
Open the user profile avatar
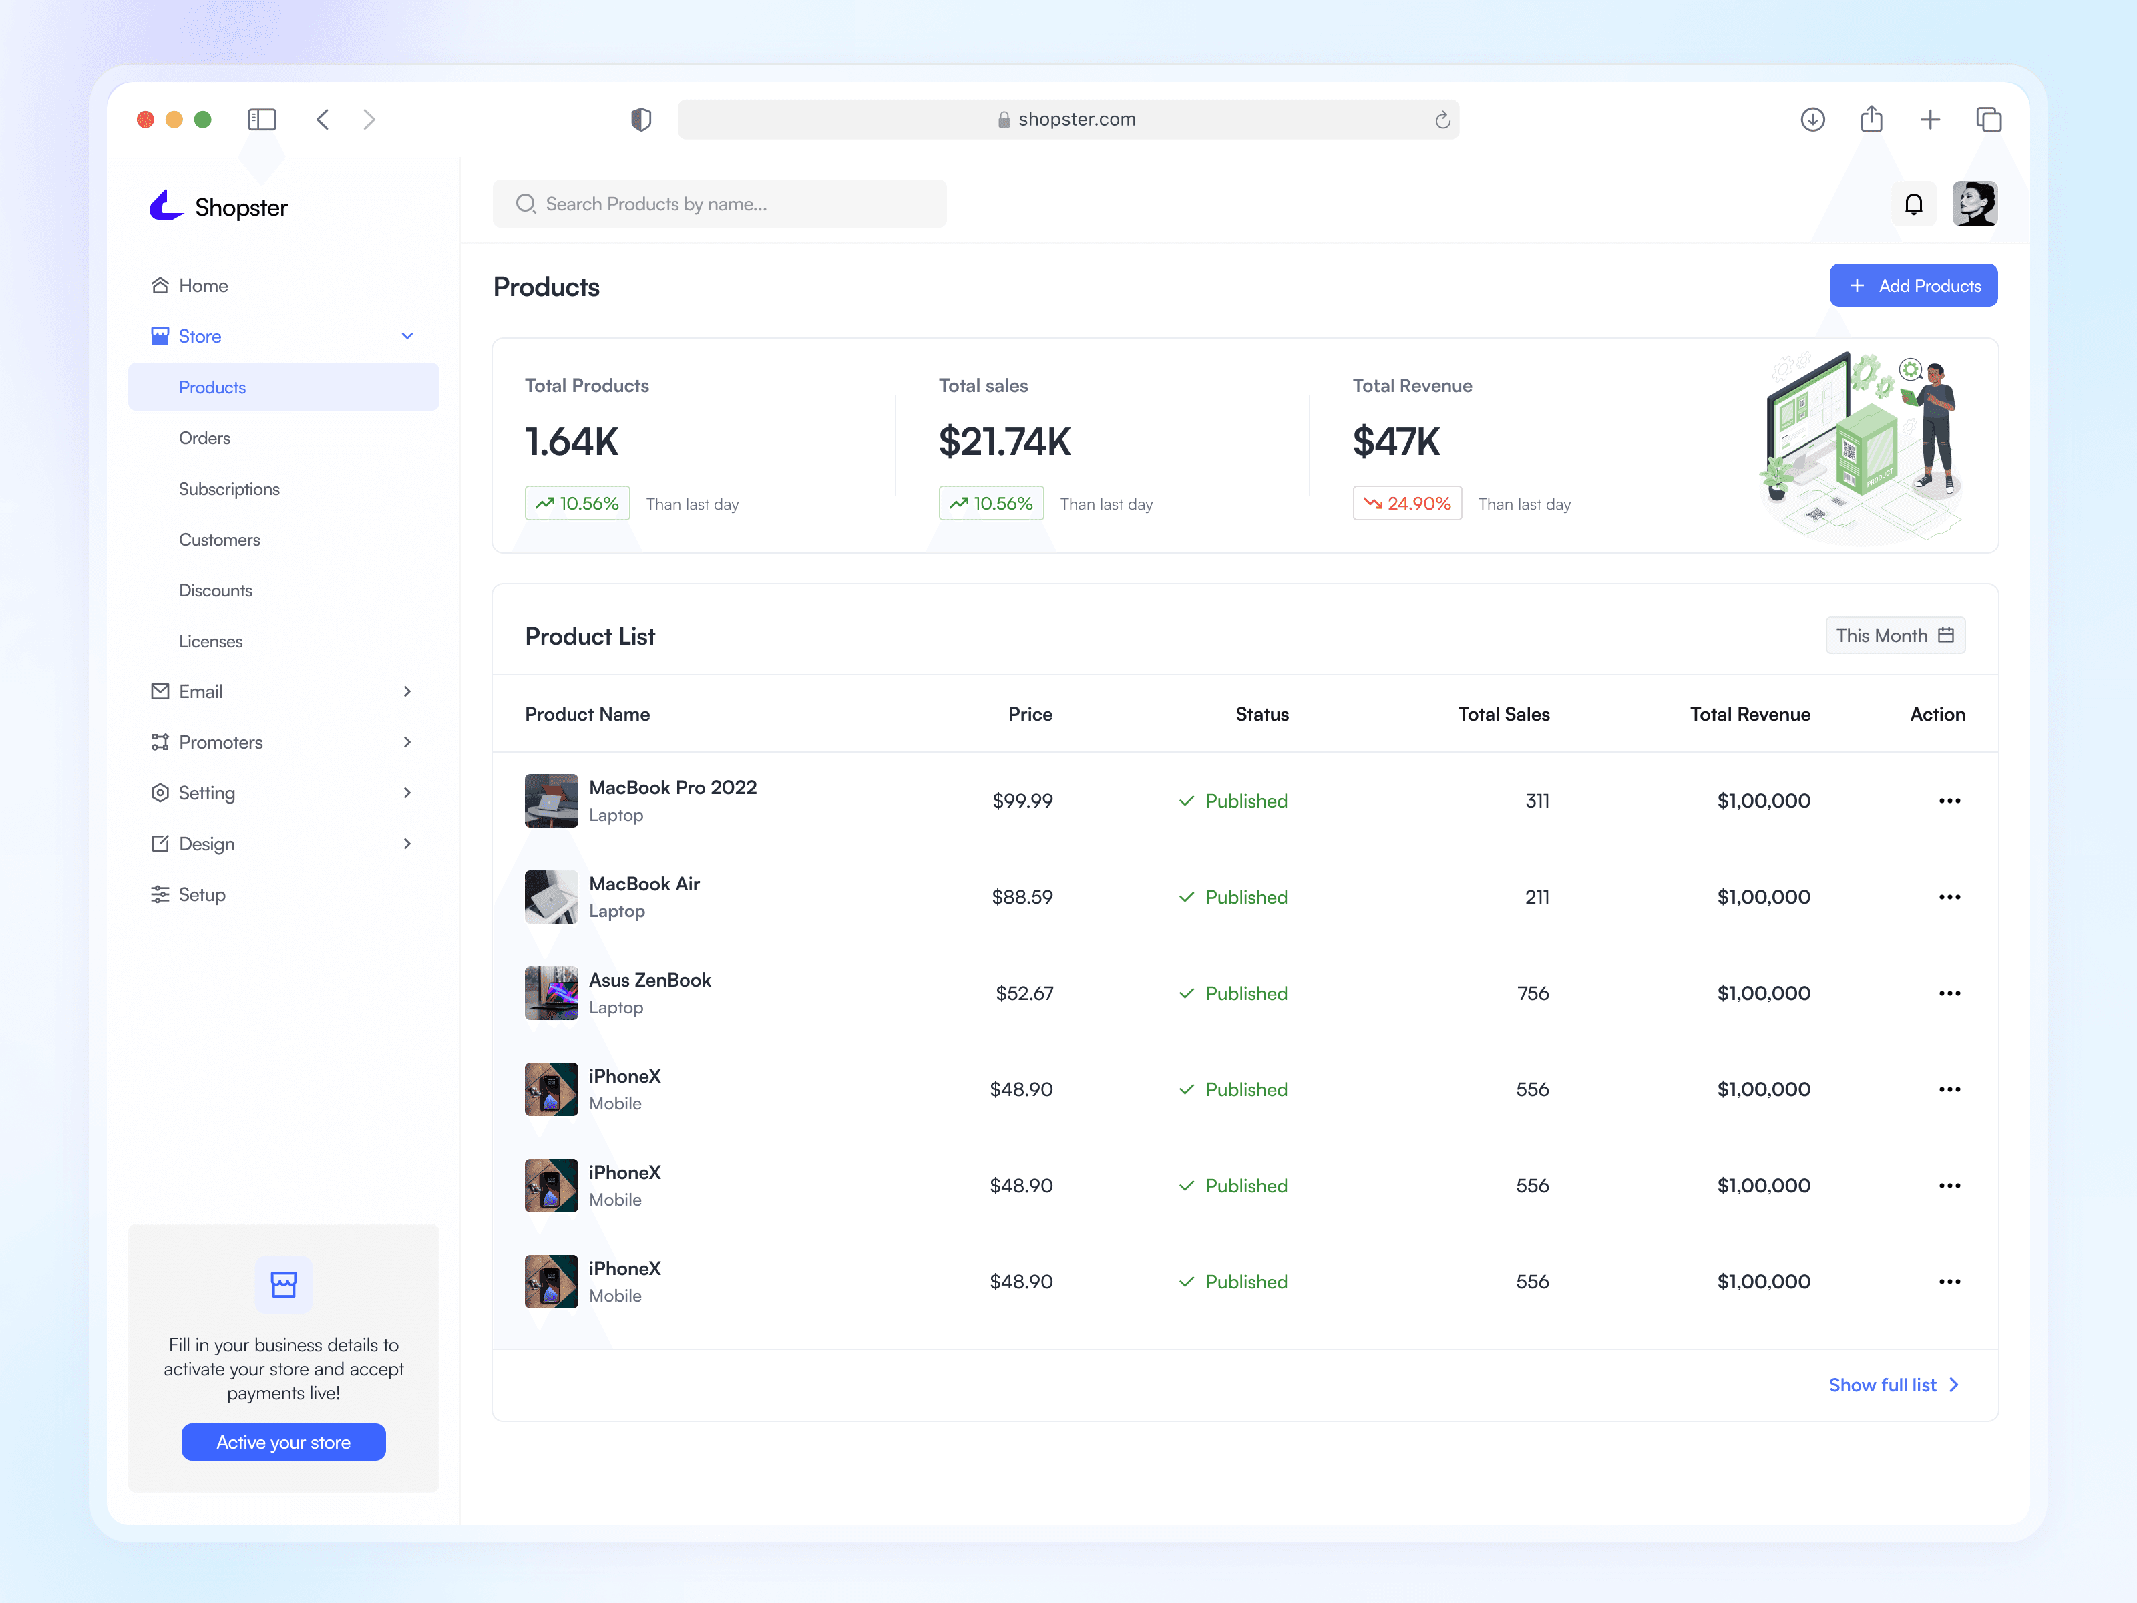pos(1974,204)
